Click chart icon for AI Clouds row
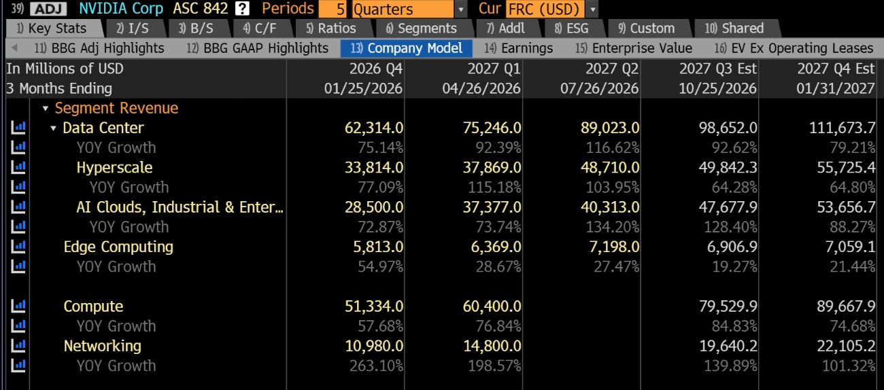 tap(18, 207)
